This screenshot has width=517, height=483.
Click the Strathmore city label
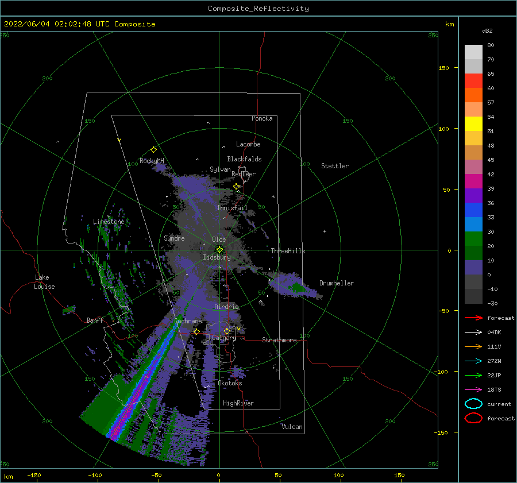coord(279,340)
